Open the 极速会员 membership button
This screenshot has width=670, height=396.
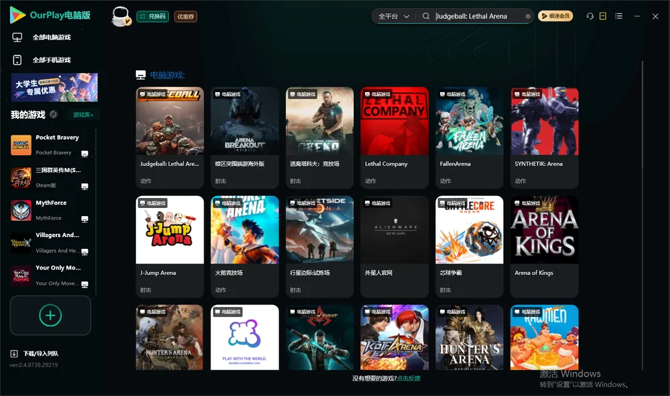pyautogui.click(x=555, y=16)
